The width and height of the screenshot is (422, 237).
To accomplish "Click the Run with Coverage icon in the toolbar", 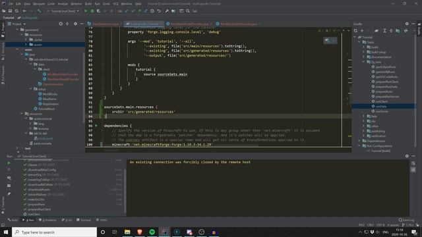I will coord(98,11).
